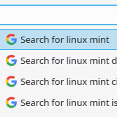This screenshot has height=117, width=117.
Task: Click "mint d" text in the second suggestion
Action: [103, 61]
